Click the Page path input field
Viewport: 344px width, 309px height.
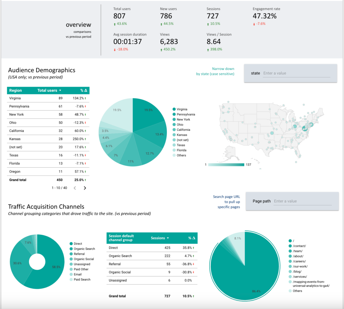coord(302,201)
